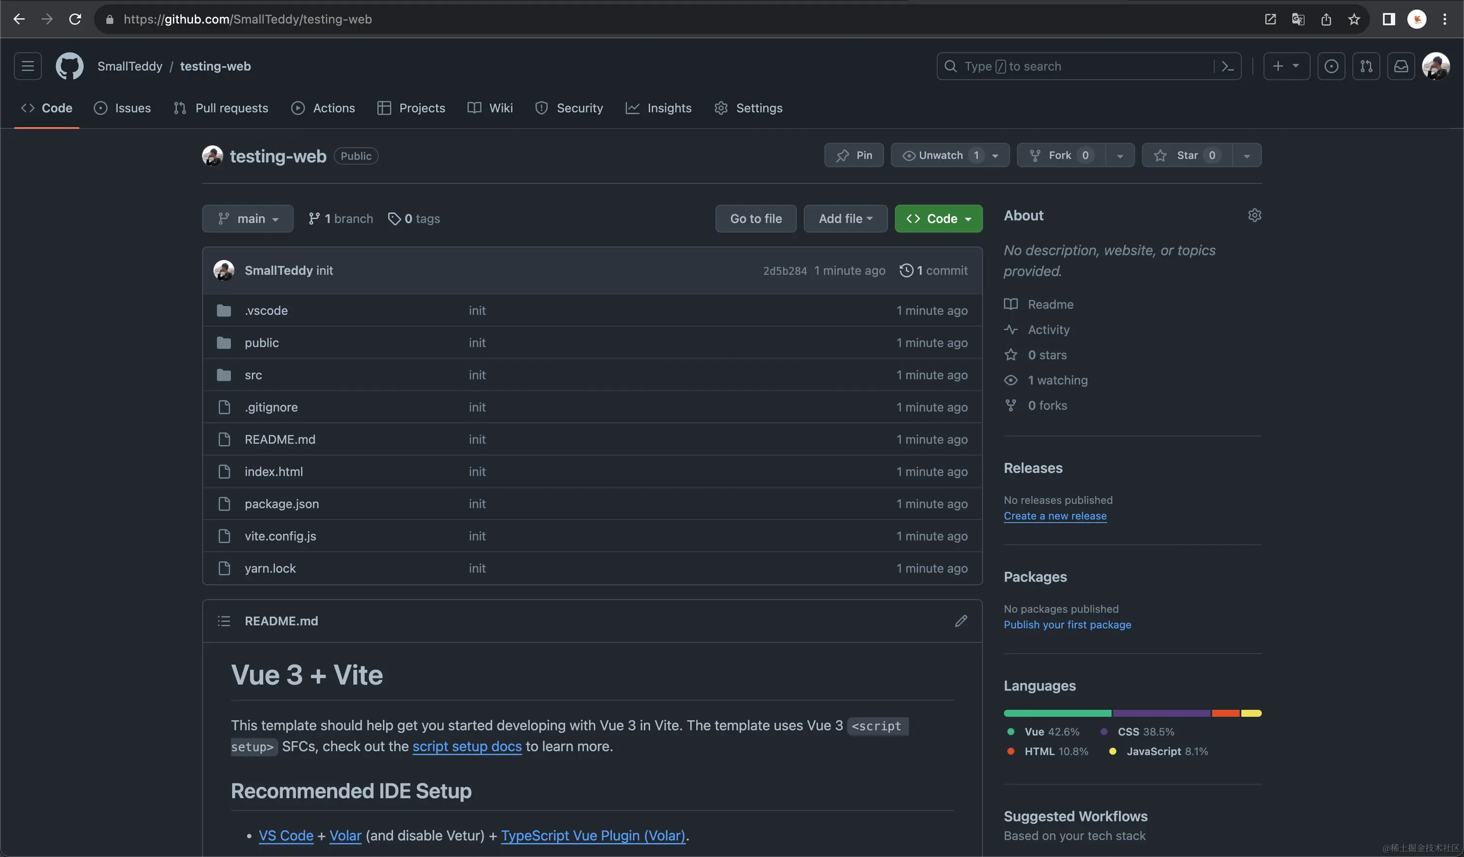Open the README outline list icon
The width and height of the screenshot is (1464, 857).
pyautogui.click(x=224, y=621)
